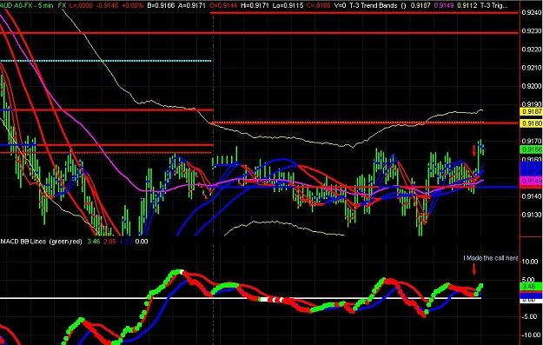Click the green 'FX' label in the header
The height and width of the screenshot is (345, 543).
pyautogui.click(x=62, y=5)
